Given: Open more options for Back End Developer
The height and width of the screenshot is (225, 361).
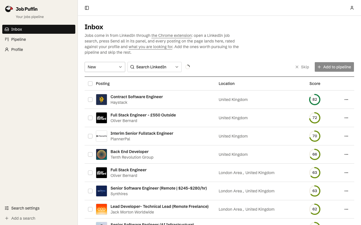Looking at the screenshot, I should click(346, 154).
